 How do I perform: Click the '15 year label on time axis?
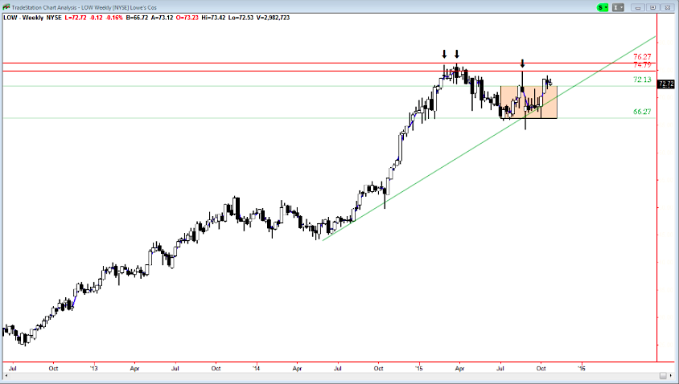[419, 369]
